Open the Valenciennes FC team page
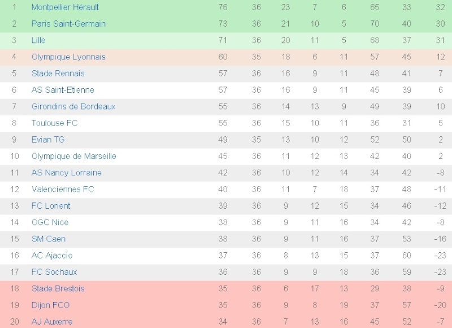The image size is (452, 328). click(x=63, y=189)
